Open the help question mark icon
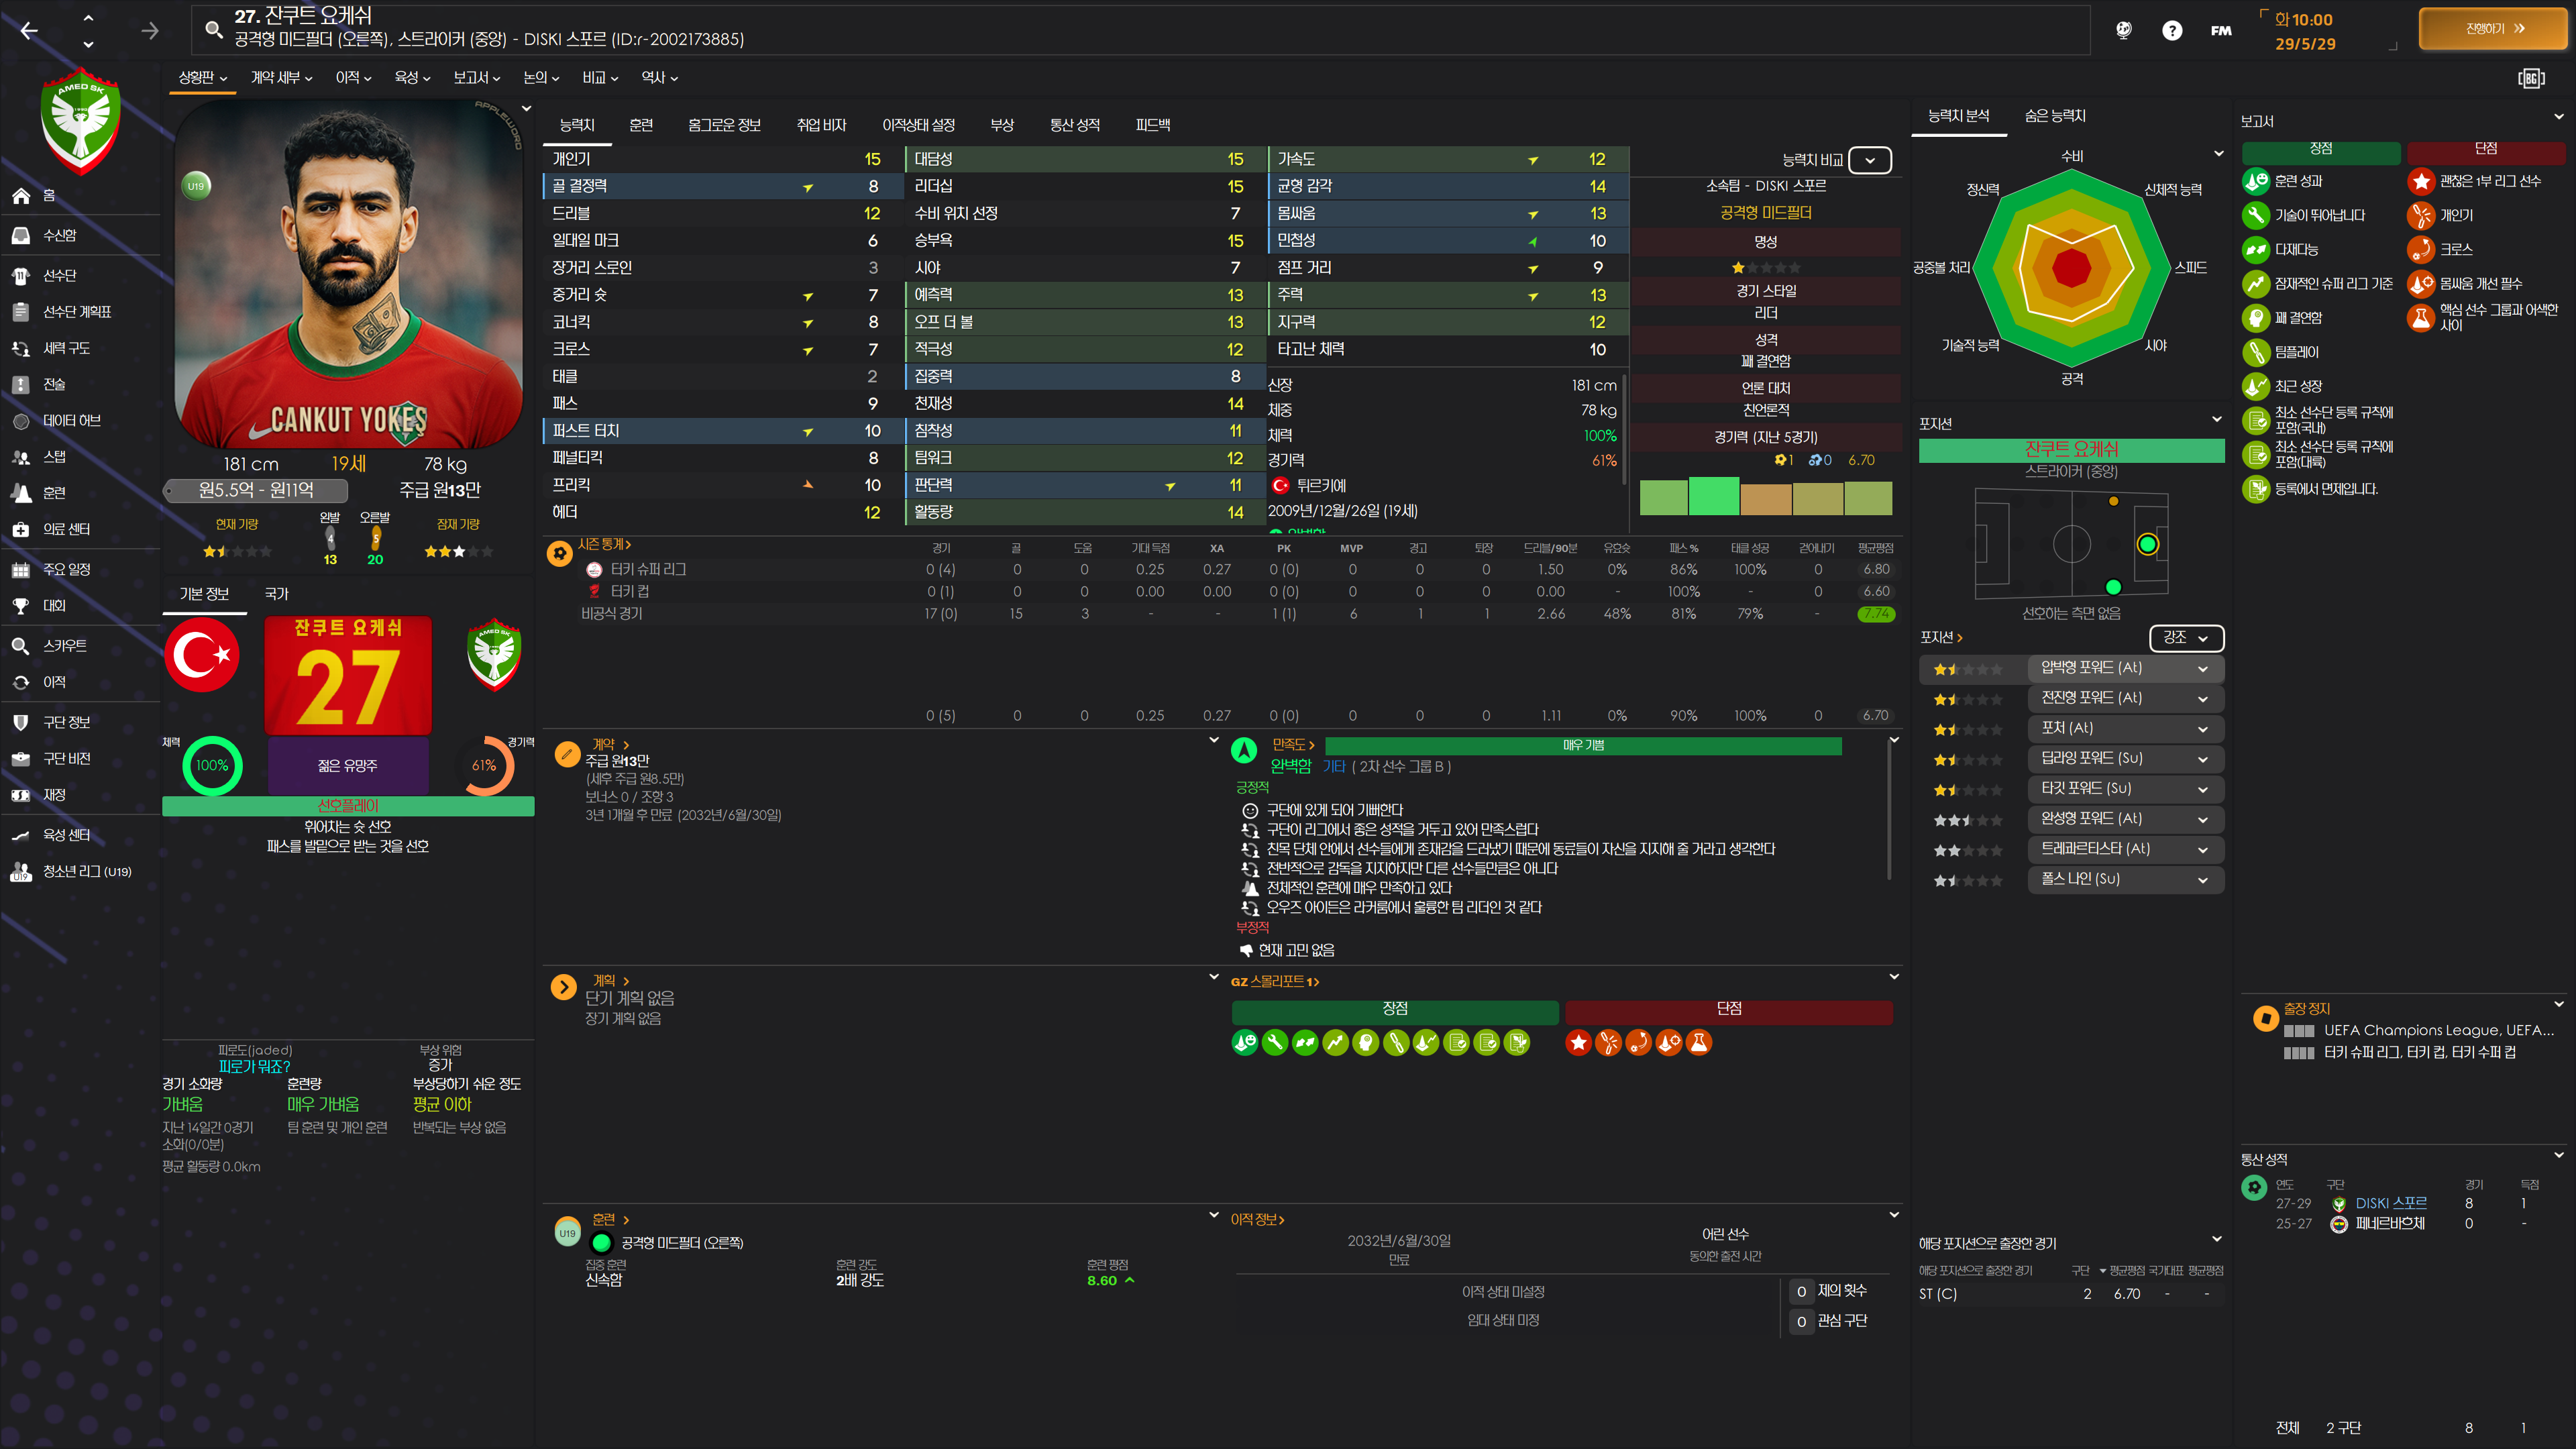The width and height of the screenshot is (2576, 1449). [2172, 31]
